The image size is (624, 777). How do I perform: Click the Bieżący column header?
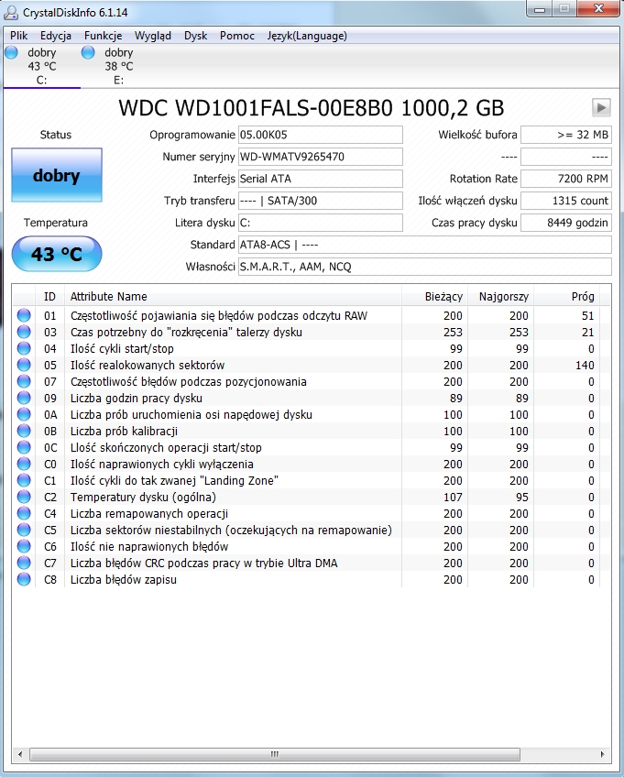pyautogui.click(x=434, y=296)
